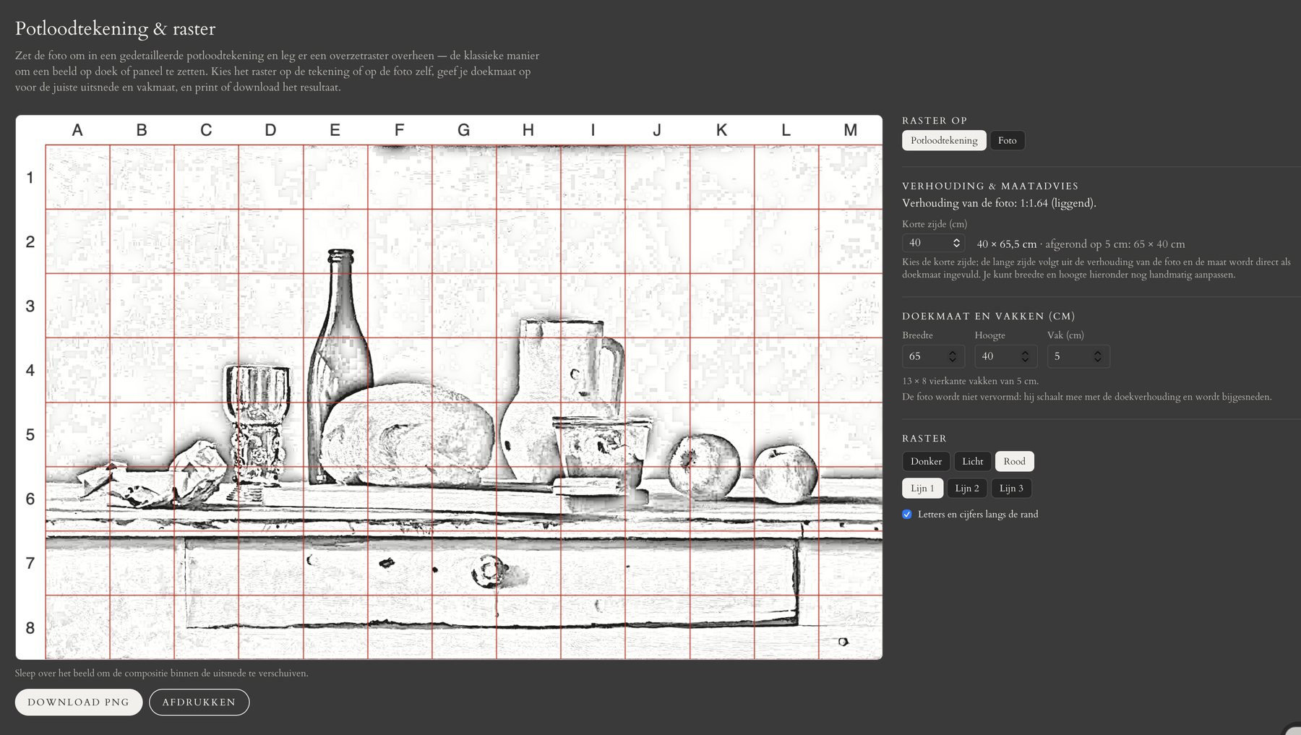This screenshot has width=1301, height=735.
Task: Click the pencil drawing preview canvas
Action: (449, 387)
